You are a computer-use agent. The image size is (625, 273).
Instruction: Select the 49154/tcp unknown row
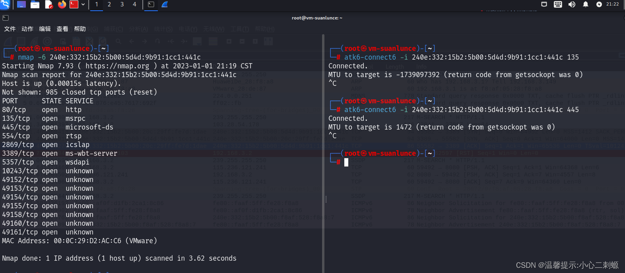coord(48,197)
